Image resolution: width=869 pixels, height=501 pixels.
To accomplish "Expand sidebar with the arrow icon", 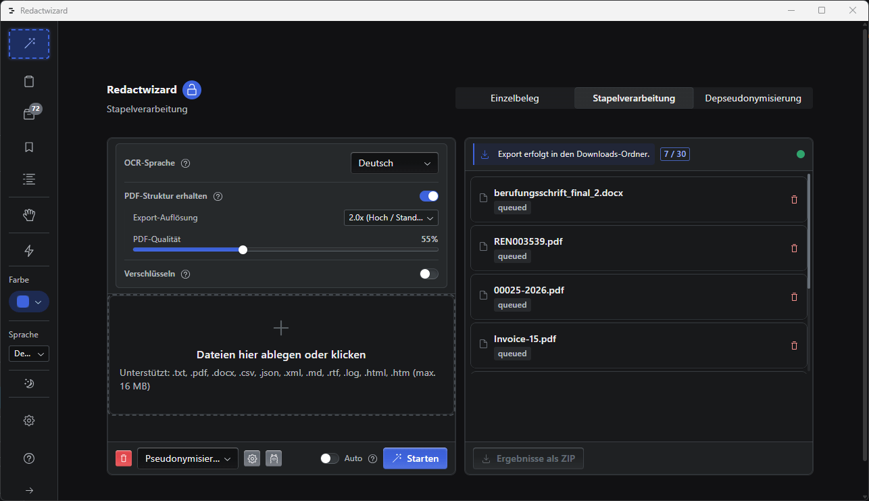I will point(29,491).
